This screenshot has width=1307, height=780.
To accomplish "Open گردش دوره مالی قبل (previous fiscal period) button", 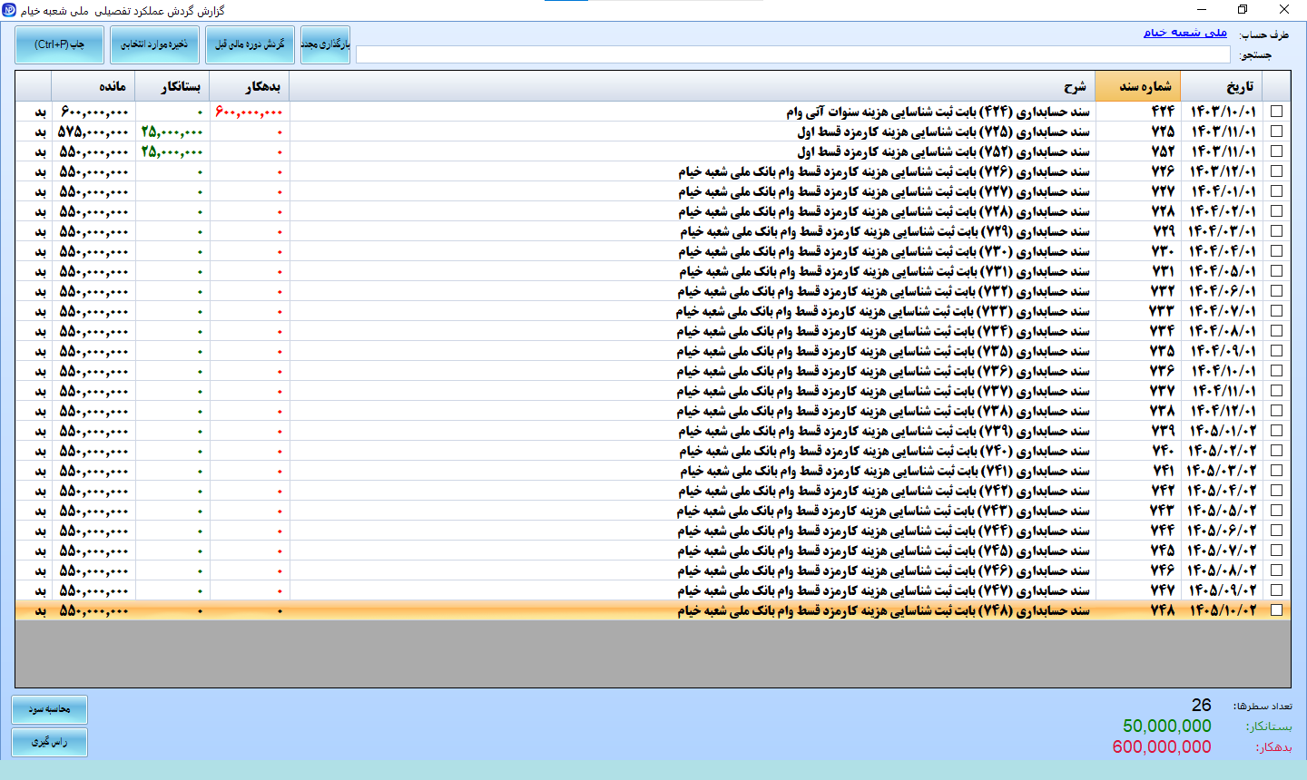I will coord(250,44).
